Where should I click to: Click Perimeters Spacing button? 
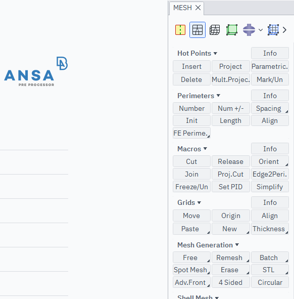click(270, 108)
